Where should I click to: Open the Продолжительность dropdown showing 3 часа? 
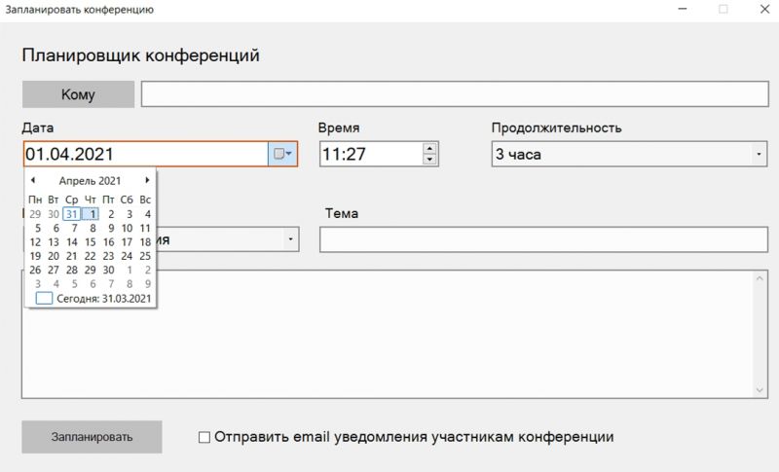[629, 154]
